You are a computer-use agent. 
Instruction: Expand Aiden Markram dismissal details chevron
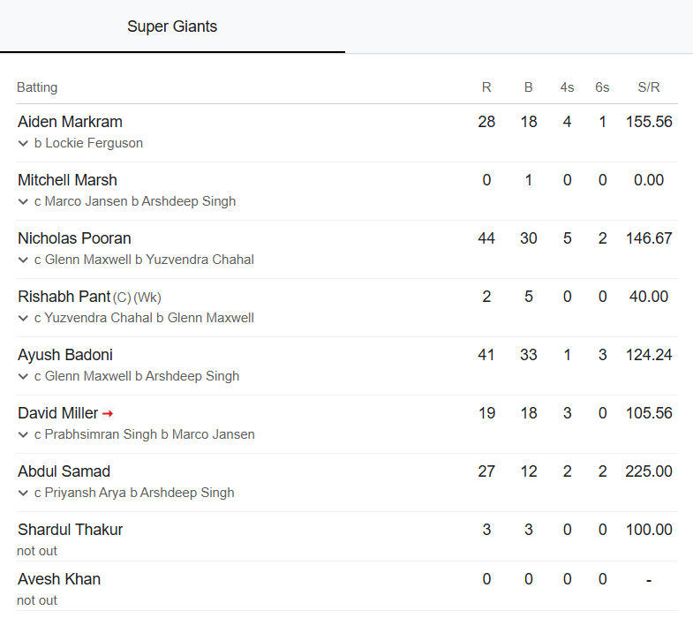tap(23, 143)
